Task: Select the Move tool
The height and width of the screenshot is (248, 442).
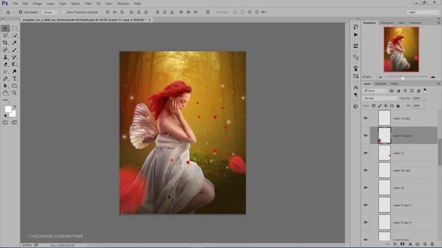Action: [x=6, y=28]
